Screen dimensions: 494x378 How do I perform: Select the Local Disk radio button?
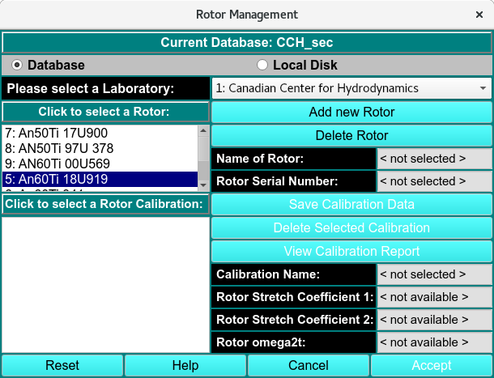click(262, 65)
